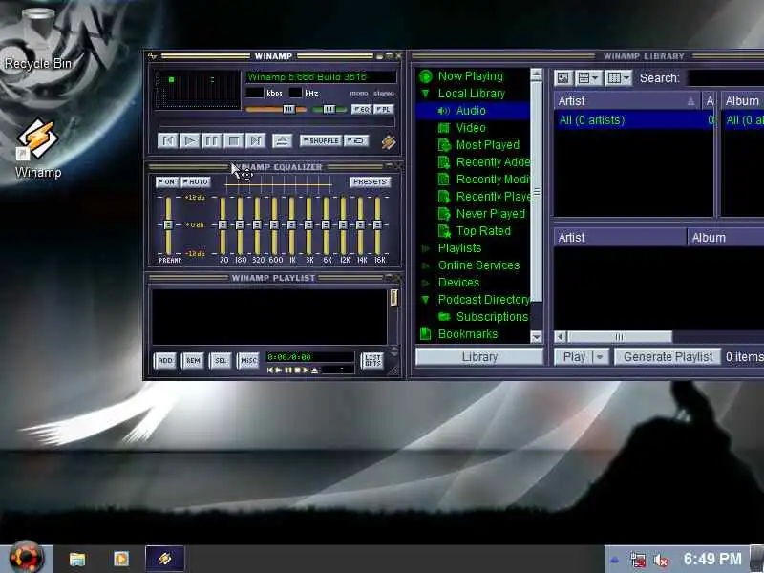Click the 1K equalizer band slider
The width and height of the screenshot is (764, 573).
291,225
